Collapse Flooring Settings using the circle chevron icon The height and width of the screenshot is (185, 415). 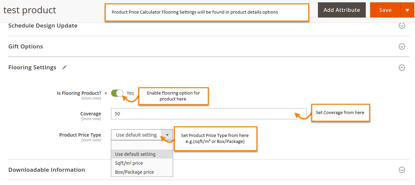(x=402, y=68)
